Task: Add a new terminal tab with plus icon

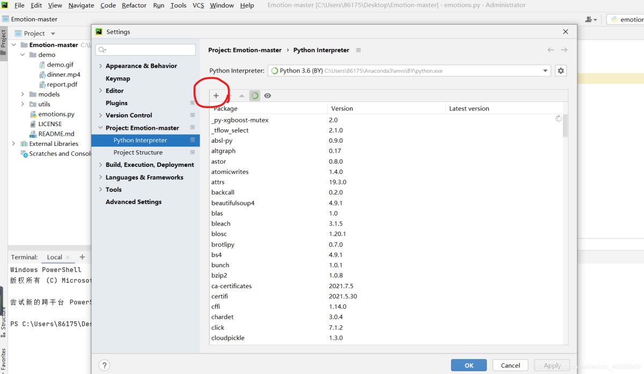Action: click(x=82, y=257)
